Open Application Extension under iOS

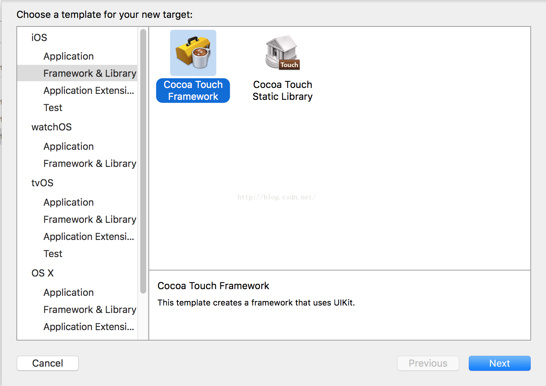tap(89, 91)
